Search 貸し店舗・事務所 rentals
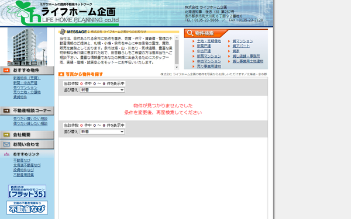Screen dimensions: 351x219 pos(246,56)
